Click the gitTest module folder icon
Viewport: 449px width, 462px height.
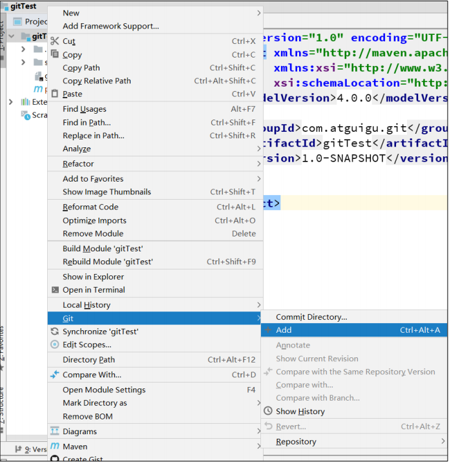(26, 37)
